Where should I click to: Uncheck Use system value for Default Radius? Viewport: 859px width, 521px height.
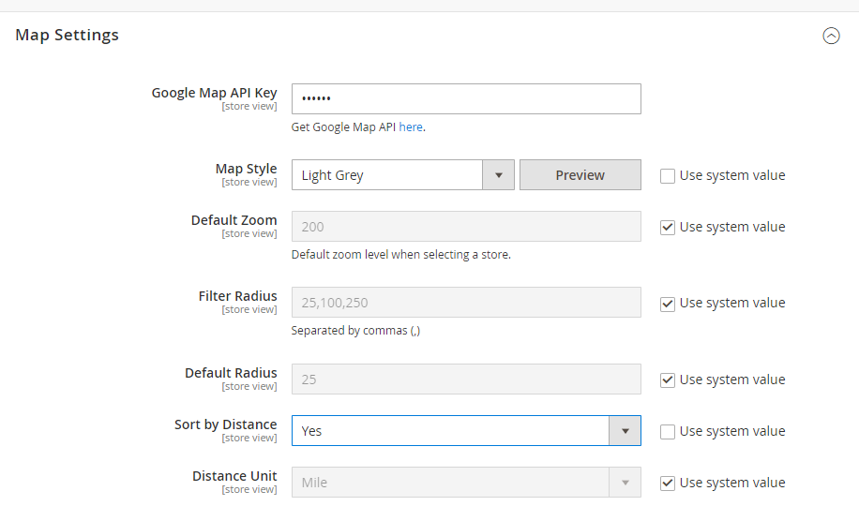[668, 380]
